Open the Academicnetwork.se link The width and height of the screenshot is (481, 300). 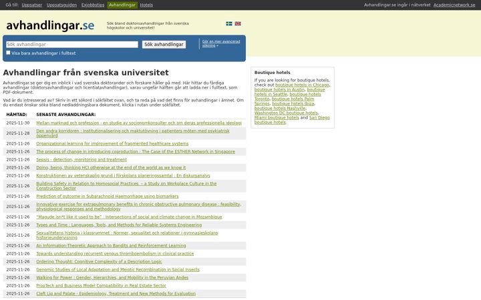click(x=454, y=5)
